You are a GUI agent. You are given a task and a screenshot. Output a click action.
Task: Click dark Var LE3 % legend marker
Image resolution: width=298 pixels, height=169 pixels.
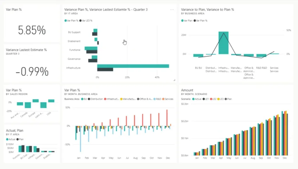[80, 21]
